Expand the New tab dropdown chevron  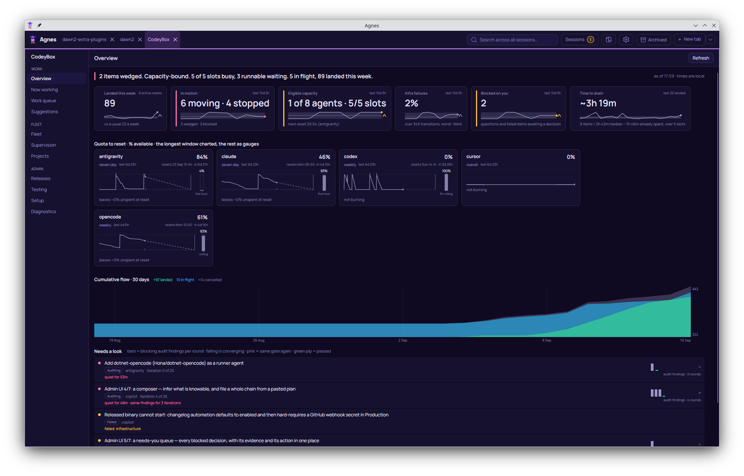tap(711, 40)
